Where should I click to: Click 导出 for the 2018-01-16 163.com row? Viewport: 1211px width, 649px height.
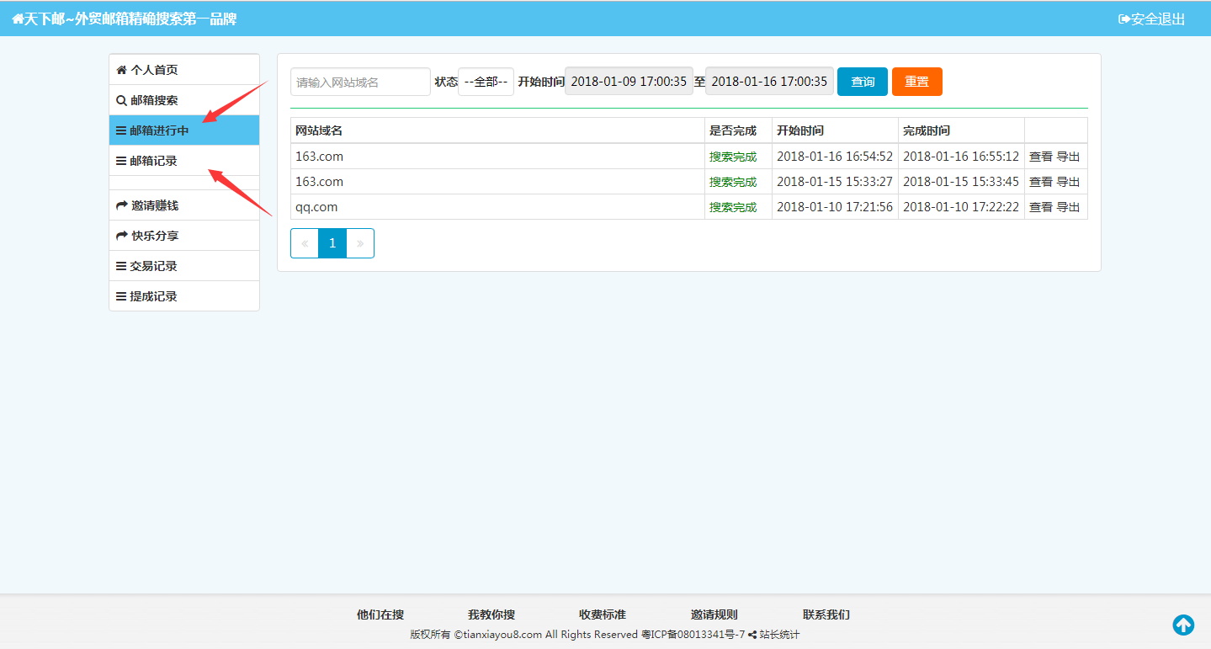[x=1068, y=157]
